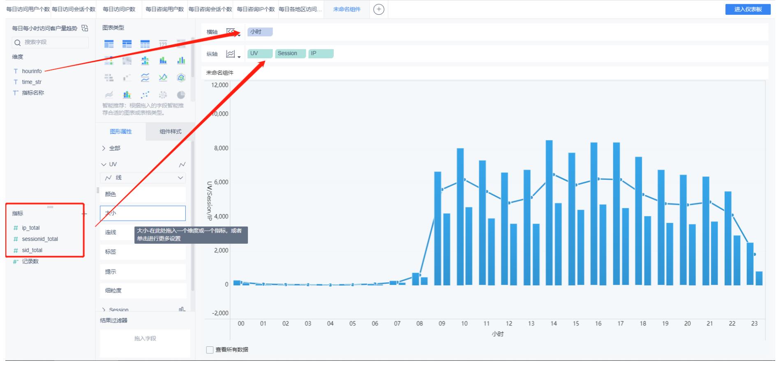Add a new component with the circled plus
Viewport: 783px width, 371px height.
tap(379, 9)
